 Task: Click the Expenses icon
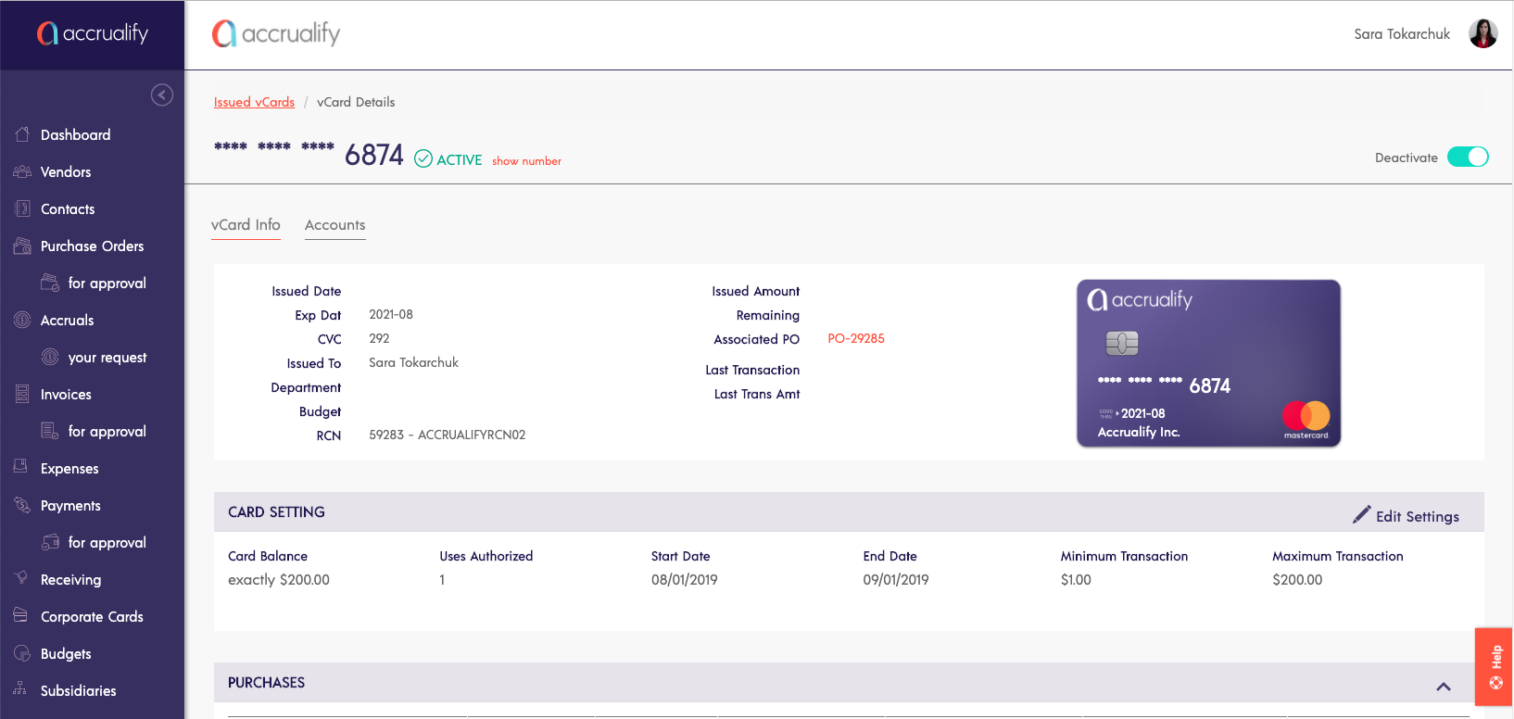(20, 467)
